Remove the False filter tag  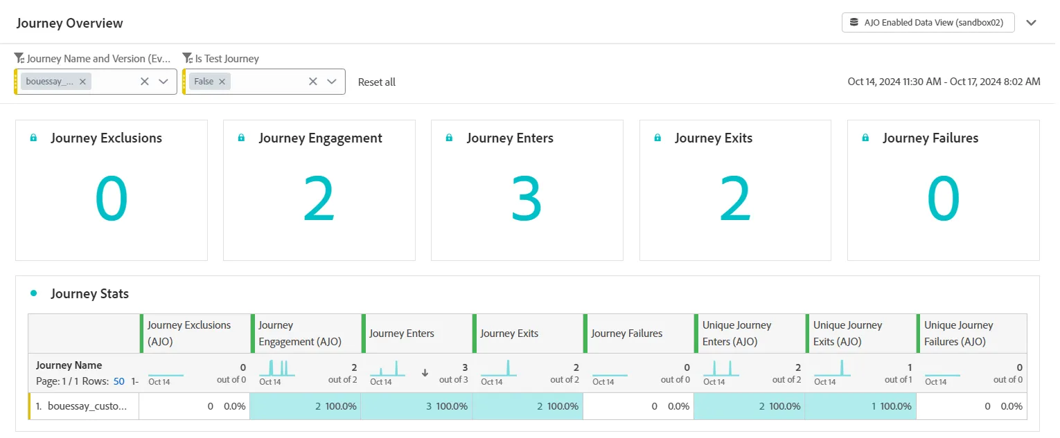(x=222, y=82)
